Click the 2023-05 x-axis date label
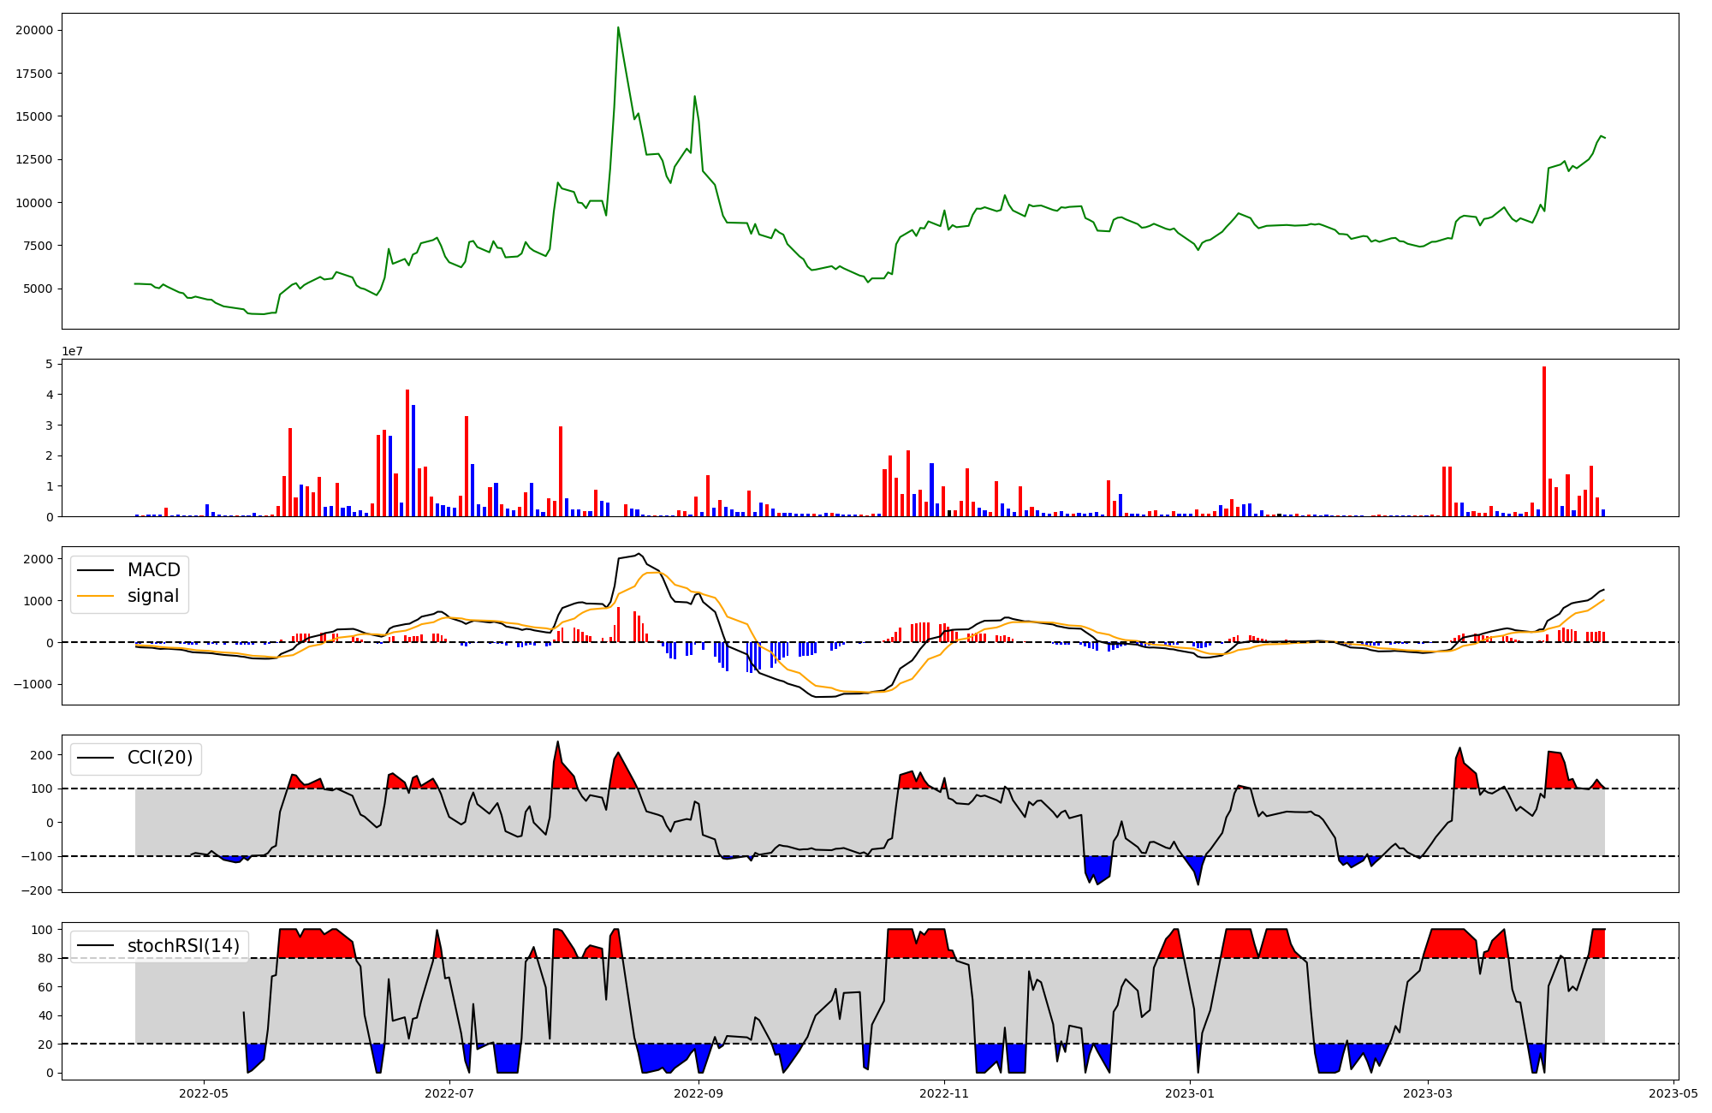1712x1113 pixels. point(1673,1093)
